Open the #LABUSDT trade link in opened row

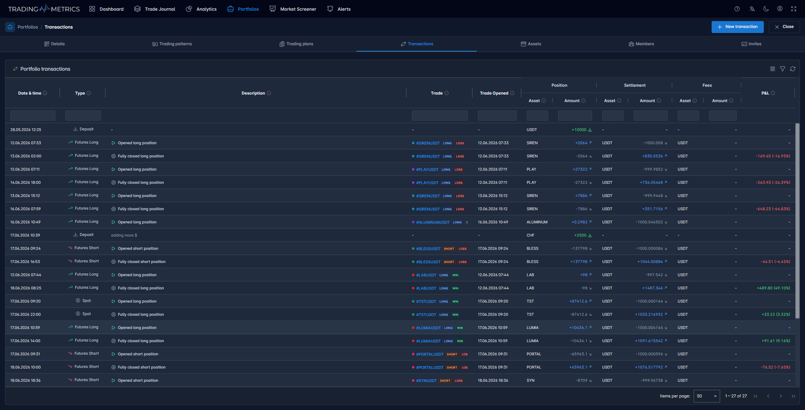pyautogui.click(x=426, y=275)
